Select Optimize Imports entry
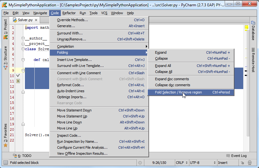This screenshot has width=259, height=168. pos(99,97)
